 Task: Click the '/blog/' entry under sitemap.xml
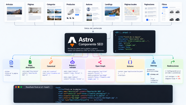tap(152, 78)
